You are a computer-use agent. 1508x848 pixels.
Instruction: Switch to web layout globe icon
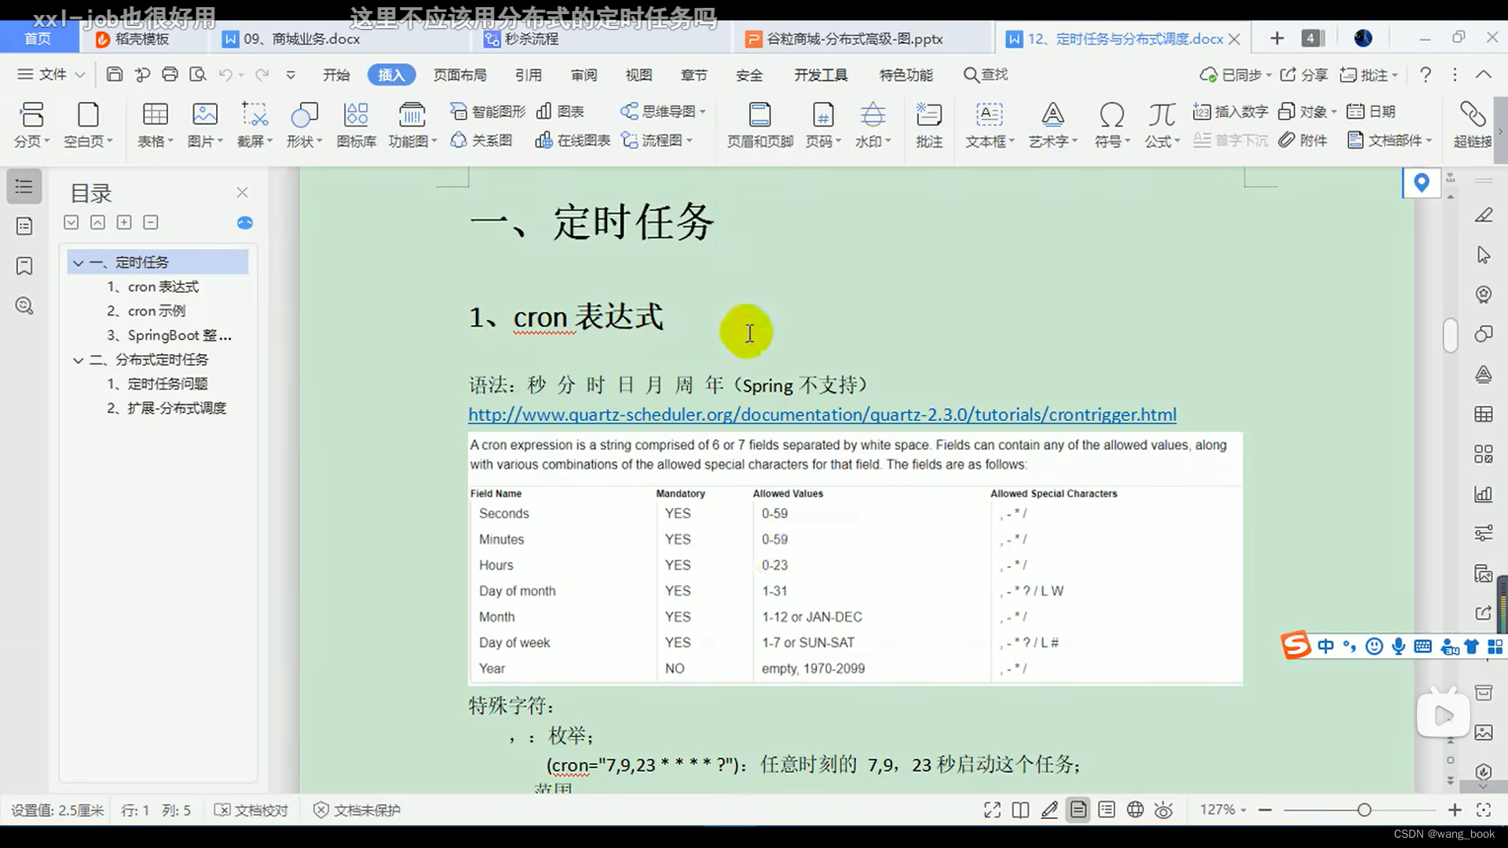point(1135,810)
